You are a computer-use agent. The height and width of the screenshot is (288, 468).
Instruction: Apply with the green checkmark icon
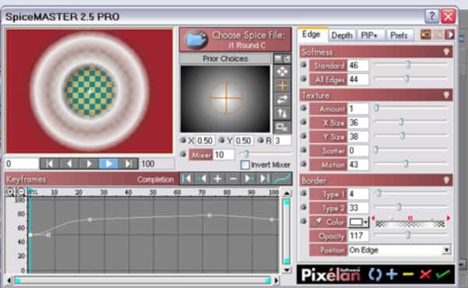click(x=443, y=274)
